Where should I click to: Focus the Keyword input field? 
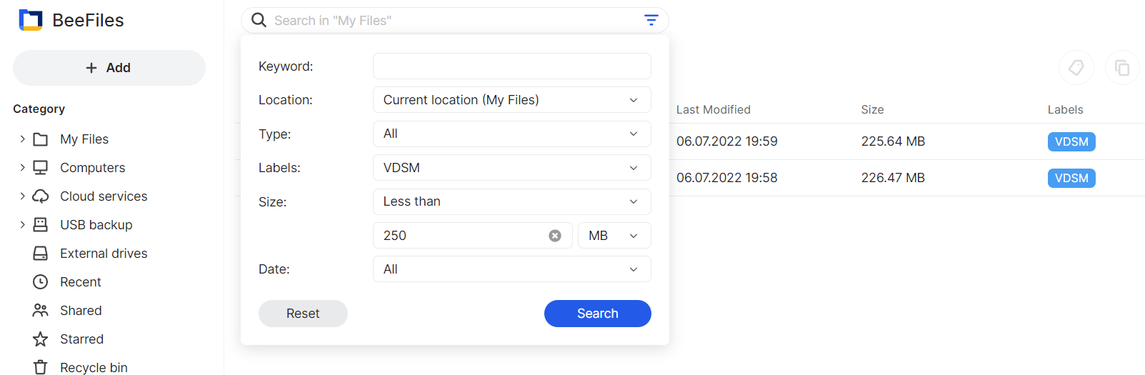511,66
